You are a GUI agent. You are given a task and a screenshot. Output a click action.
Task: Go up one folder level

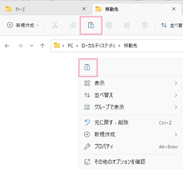(43, 45)
